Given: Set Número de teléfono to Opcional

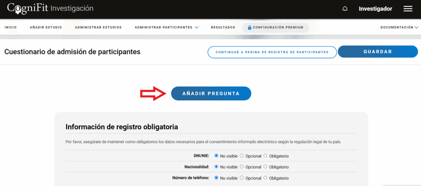Looking at the screenshot, I should pos(242,178).
